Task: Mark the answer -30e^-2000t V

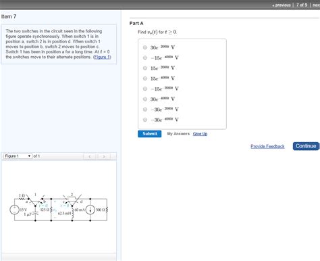Action: (x=145, y=110)
